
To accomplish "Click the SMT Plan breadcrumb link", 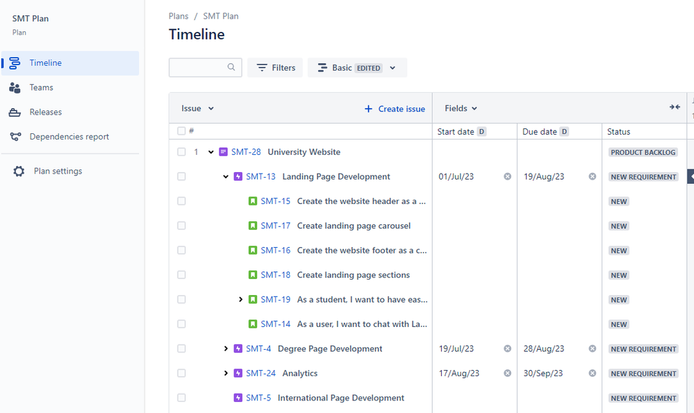I will [220, 16].
